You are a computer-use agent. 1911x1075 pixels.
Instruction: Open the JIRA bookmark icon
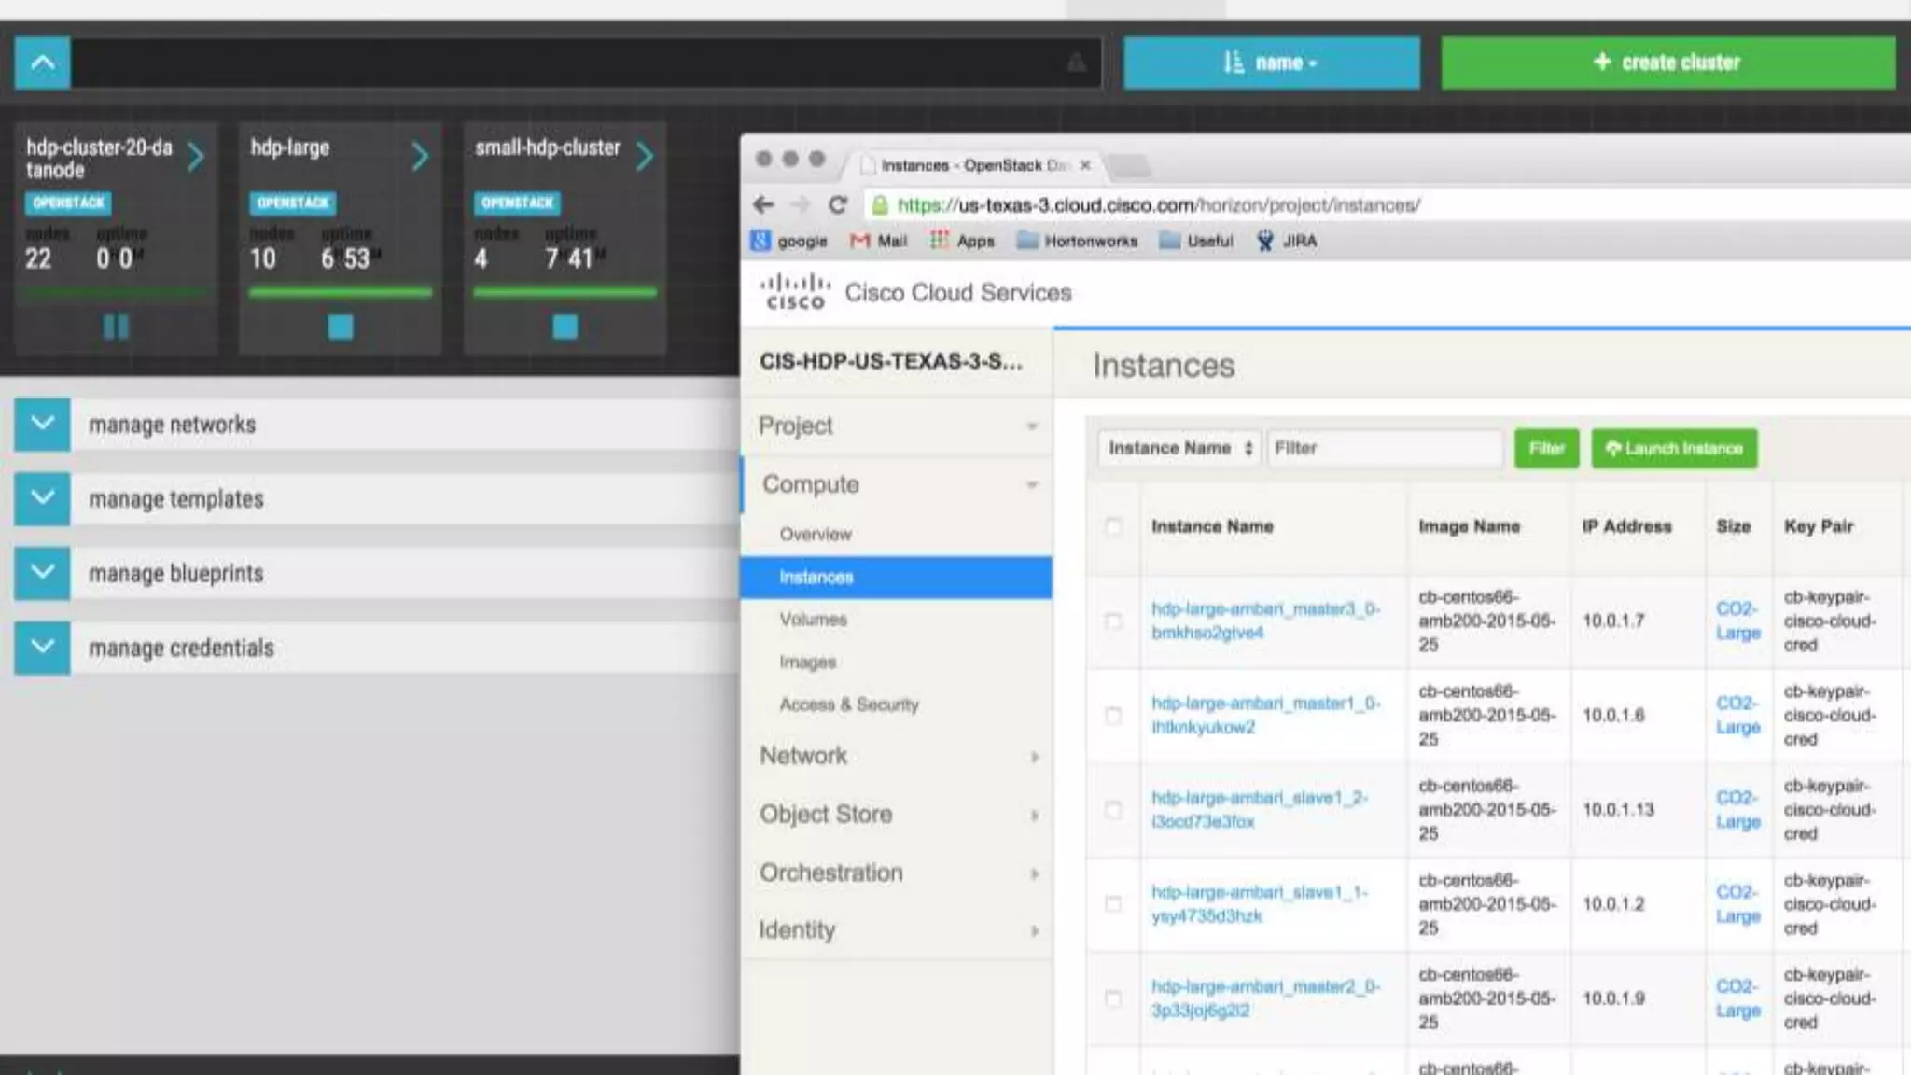1265,241
